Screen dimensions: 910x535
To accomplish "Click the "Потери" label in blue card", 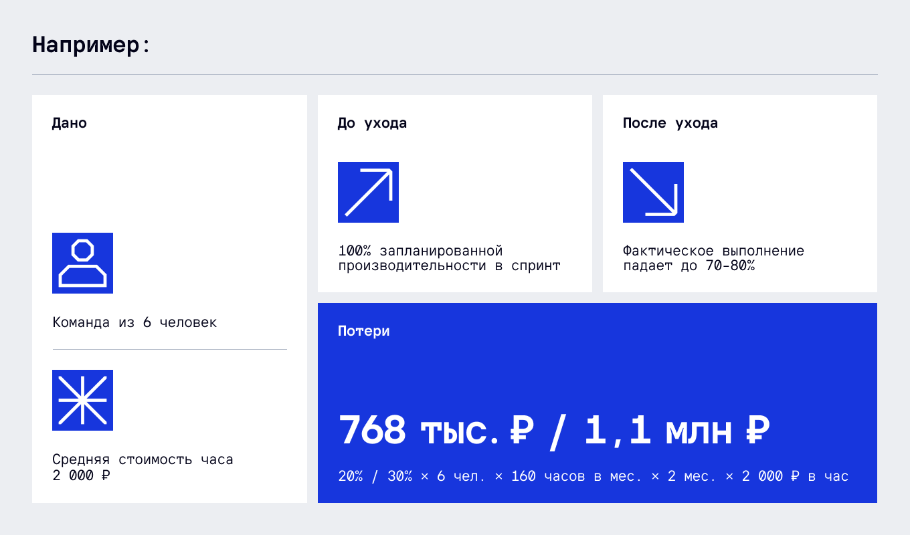I will point(364,331).
